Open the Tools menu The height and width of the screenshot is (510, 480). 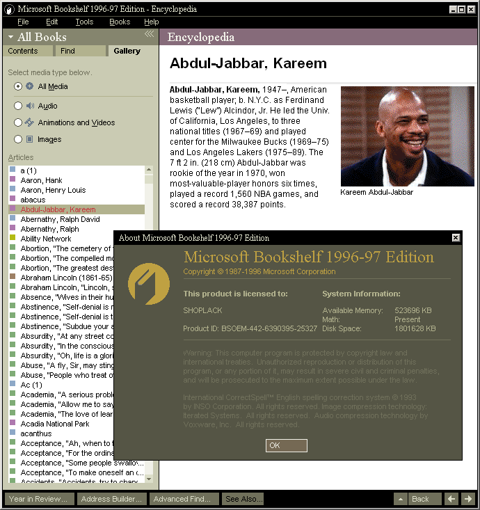[84, 22]
